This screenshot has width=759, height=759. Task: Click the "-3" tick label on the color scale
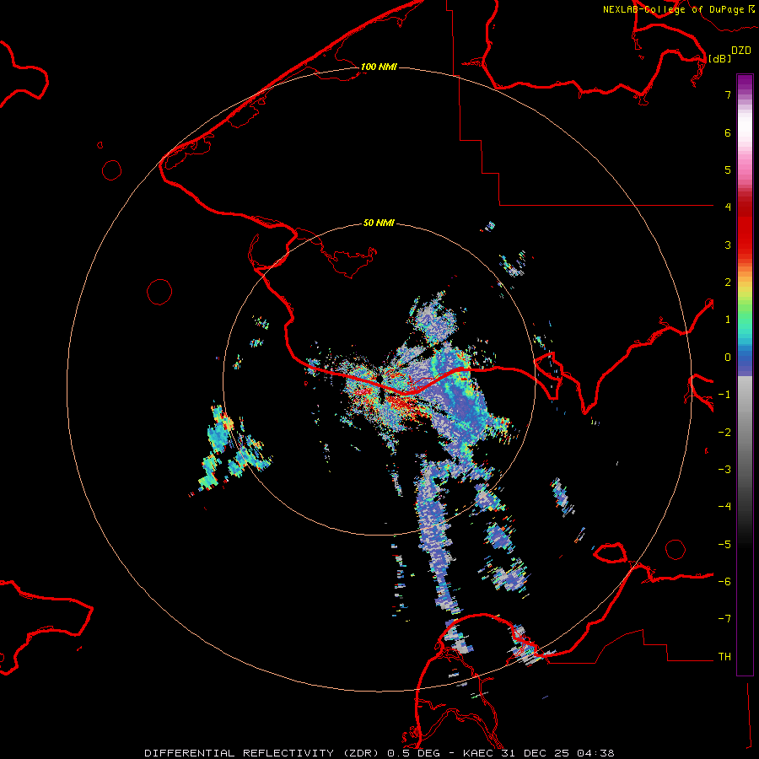[724, 470]
